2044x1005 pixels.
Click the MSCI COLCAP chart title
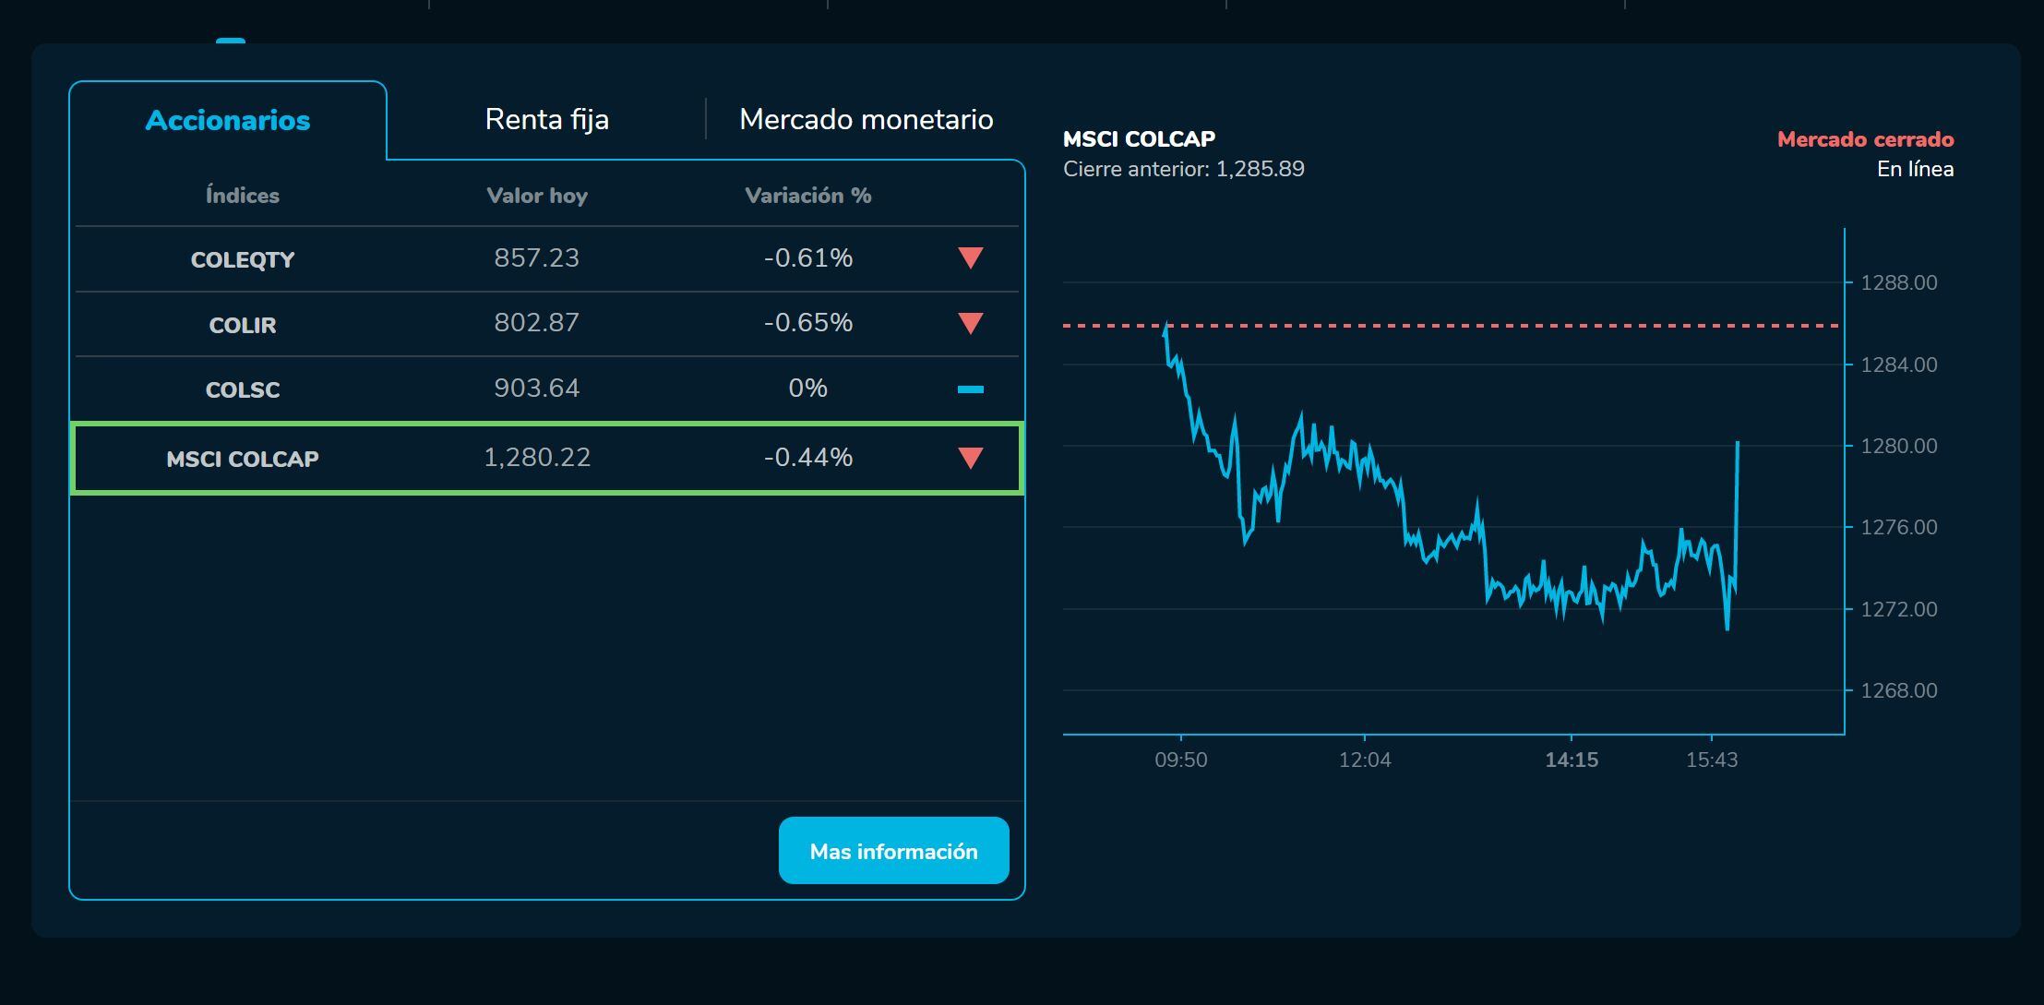[x=1139, y=139]
